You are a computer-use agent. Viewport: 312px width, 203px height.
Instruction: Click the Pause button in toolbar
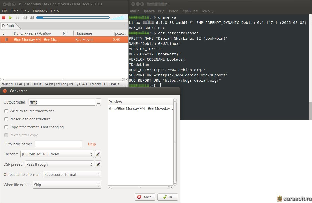click(x=18, y=18)
